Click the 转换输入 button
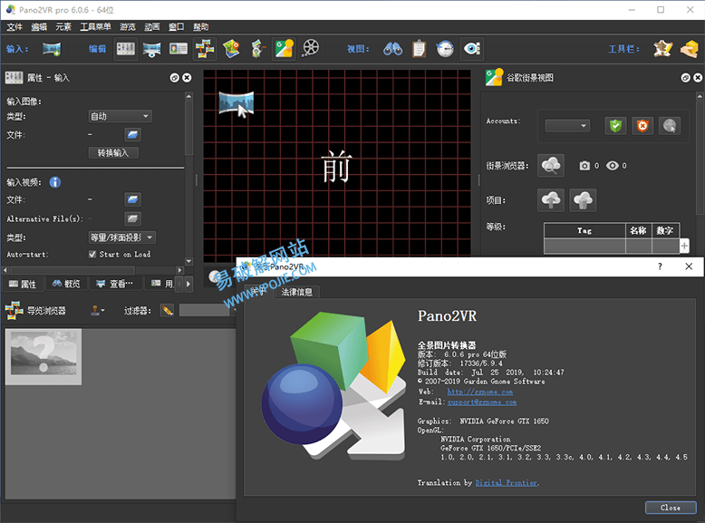Viewport: 705px width, 523px height. click(x=113, y=153)
